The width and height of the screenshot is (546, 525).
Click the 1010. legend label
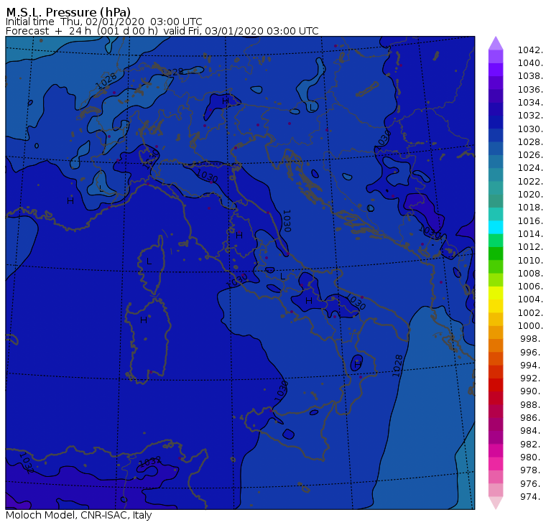[x=530, y=260]
